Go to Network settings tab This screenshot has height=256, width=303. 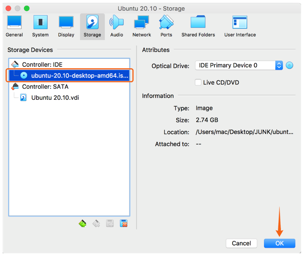point(141,26)
